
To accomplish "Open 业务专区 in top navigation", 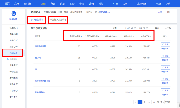I will click(142, 3).
